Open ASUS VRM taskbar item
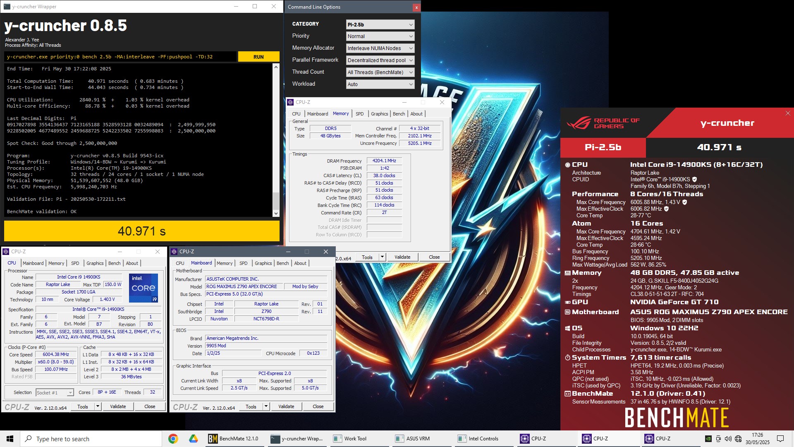This screenshot has width=794, height=447. [421, 439]
